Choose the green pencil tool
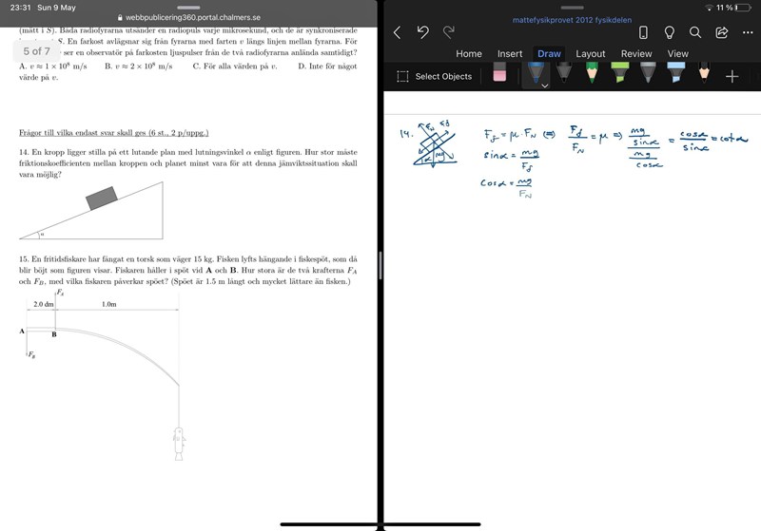 click(x=592, y=71)
